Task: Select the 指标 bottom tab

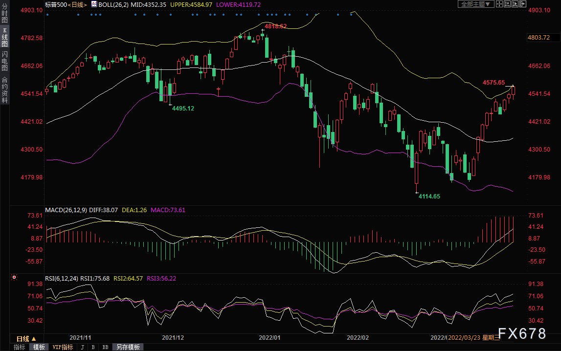Action: [20, 347]
